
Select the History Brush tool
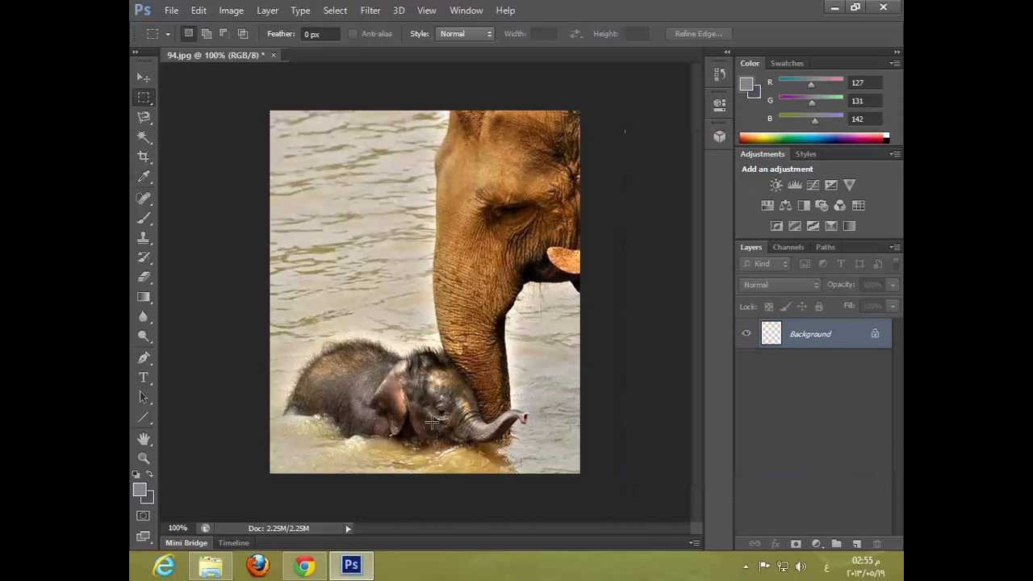coord(144,257)
